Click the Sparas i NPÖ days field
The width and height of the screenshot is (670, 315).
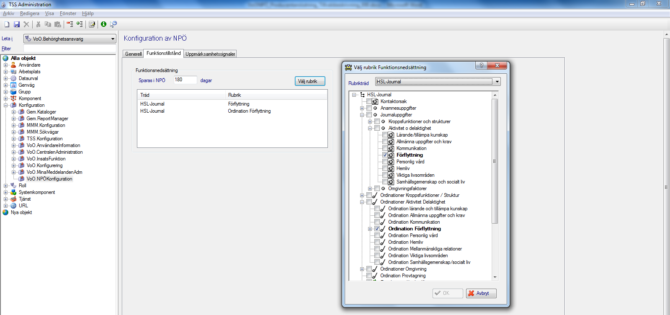185,80
